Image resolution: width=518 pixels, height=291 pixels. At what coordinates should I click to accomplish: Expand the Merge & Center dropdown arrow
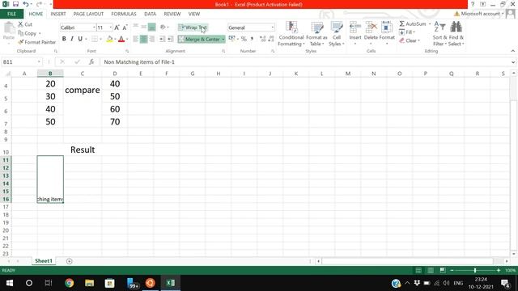[223, 40]
